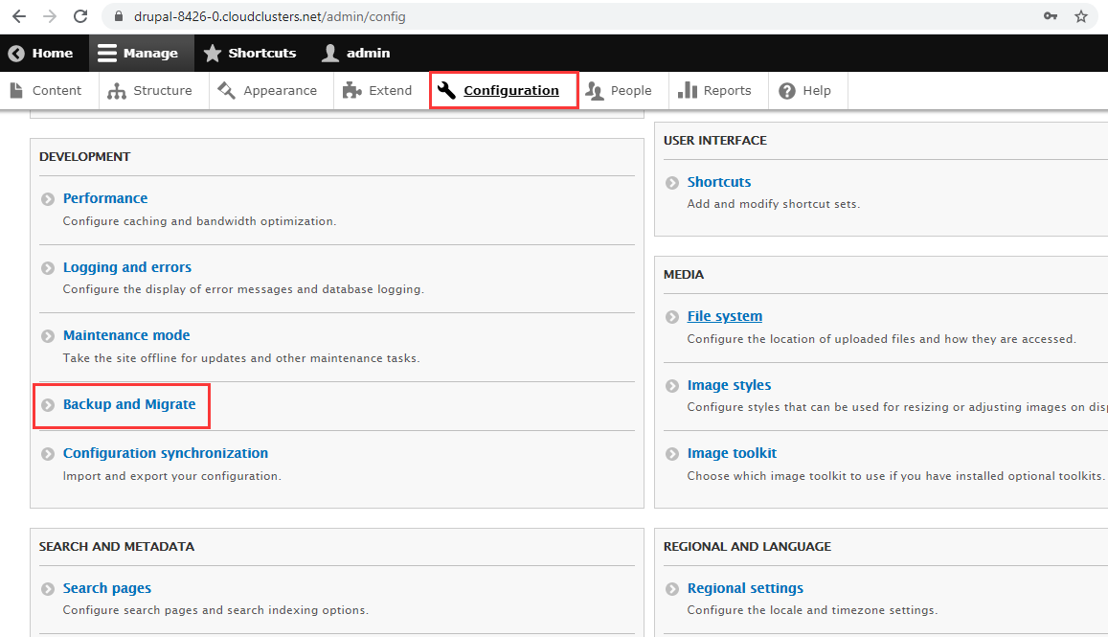Screen dimensions: 1108x637
Task: Click the arrow icon beside Backup and Migrate
Action: [48, 405]
